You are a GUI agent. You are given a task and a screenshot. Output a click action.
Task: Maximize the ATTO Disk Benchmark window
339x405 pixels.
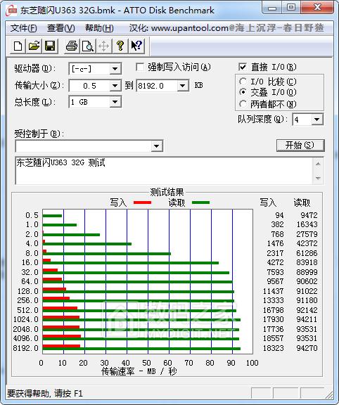pyautogui.click(x=291, y=8)
